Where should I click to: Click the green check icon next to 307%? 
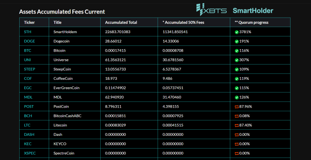click(x=237, y=60)
